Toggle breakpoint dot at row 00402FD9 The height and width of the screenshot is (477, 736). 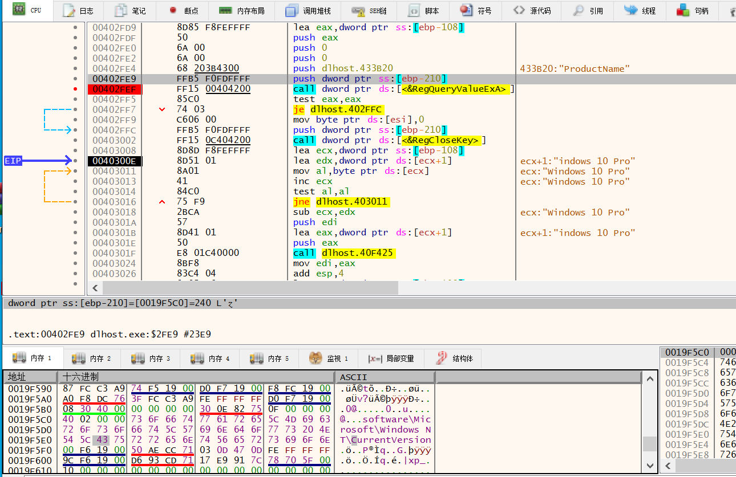coord(75,27)
